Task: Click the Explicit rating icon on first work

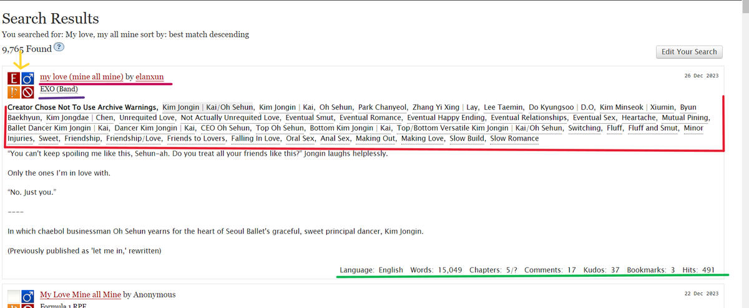Action: point(14,79)
